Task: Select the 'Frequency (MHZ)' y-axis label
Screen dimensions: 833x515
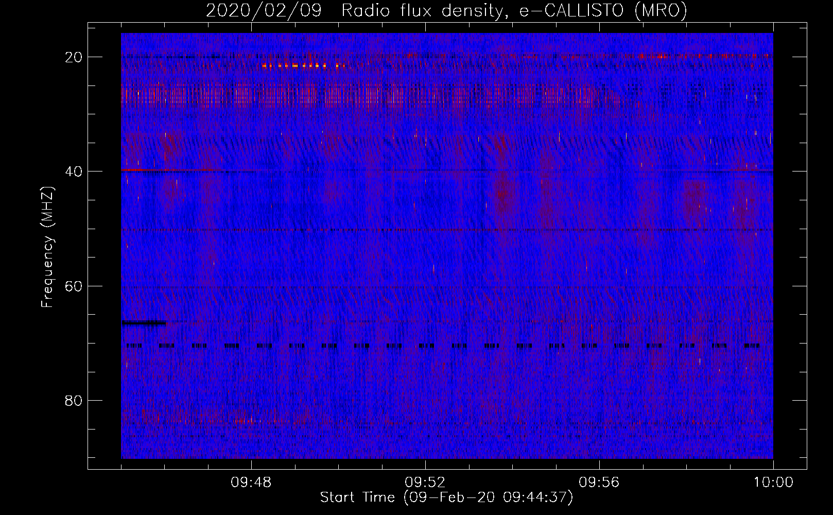Action: [x=47, y=247]
